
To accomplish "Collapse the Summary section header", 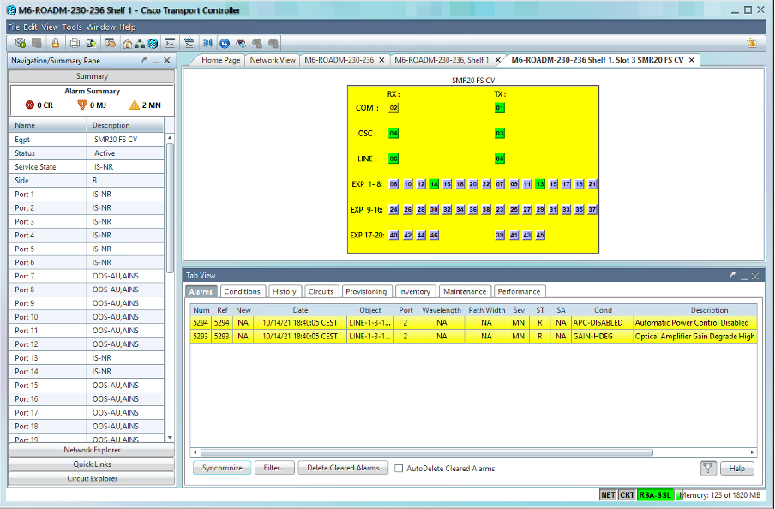I will pos(92,76).
